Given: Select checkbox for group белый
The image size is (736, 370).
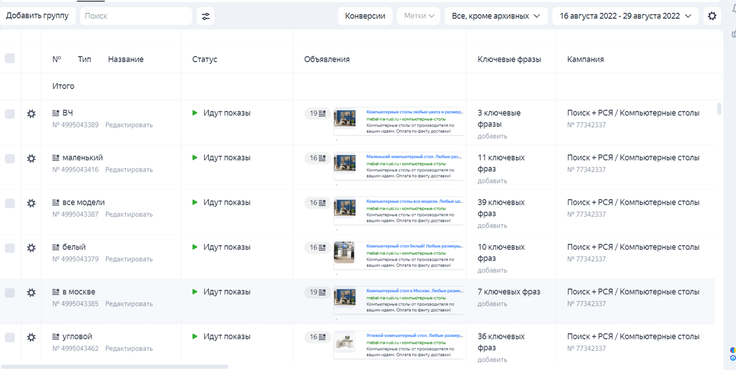Looking at the screenshot, I should pos(10,248).
